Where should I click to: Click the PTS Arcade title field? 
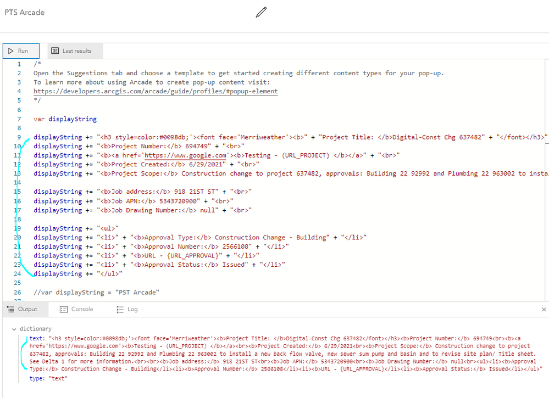[x=25, y=12]
